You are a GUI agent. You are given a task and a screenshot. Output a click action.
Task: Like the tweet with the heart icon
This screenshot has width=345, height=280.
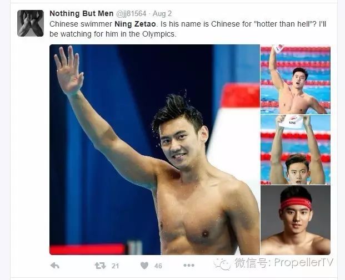tap(144, 266)
